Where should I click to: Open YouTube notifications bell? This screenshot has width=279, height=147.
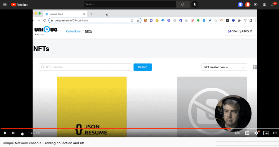coord(273,5)
